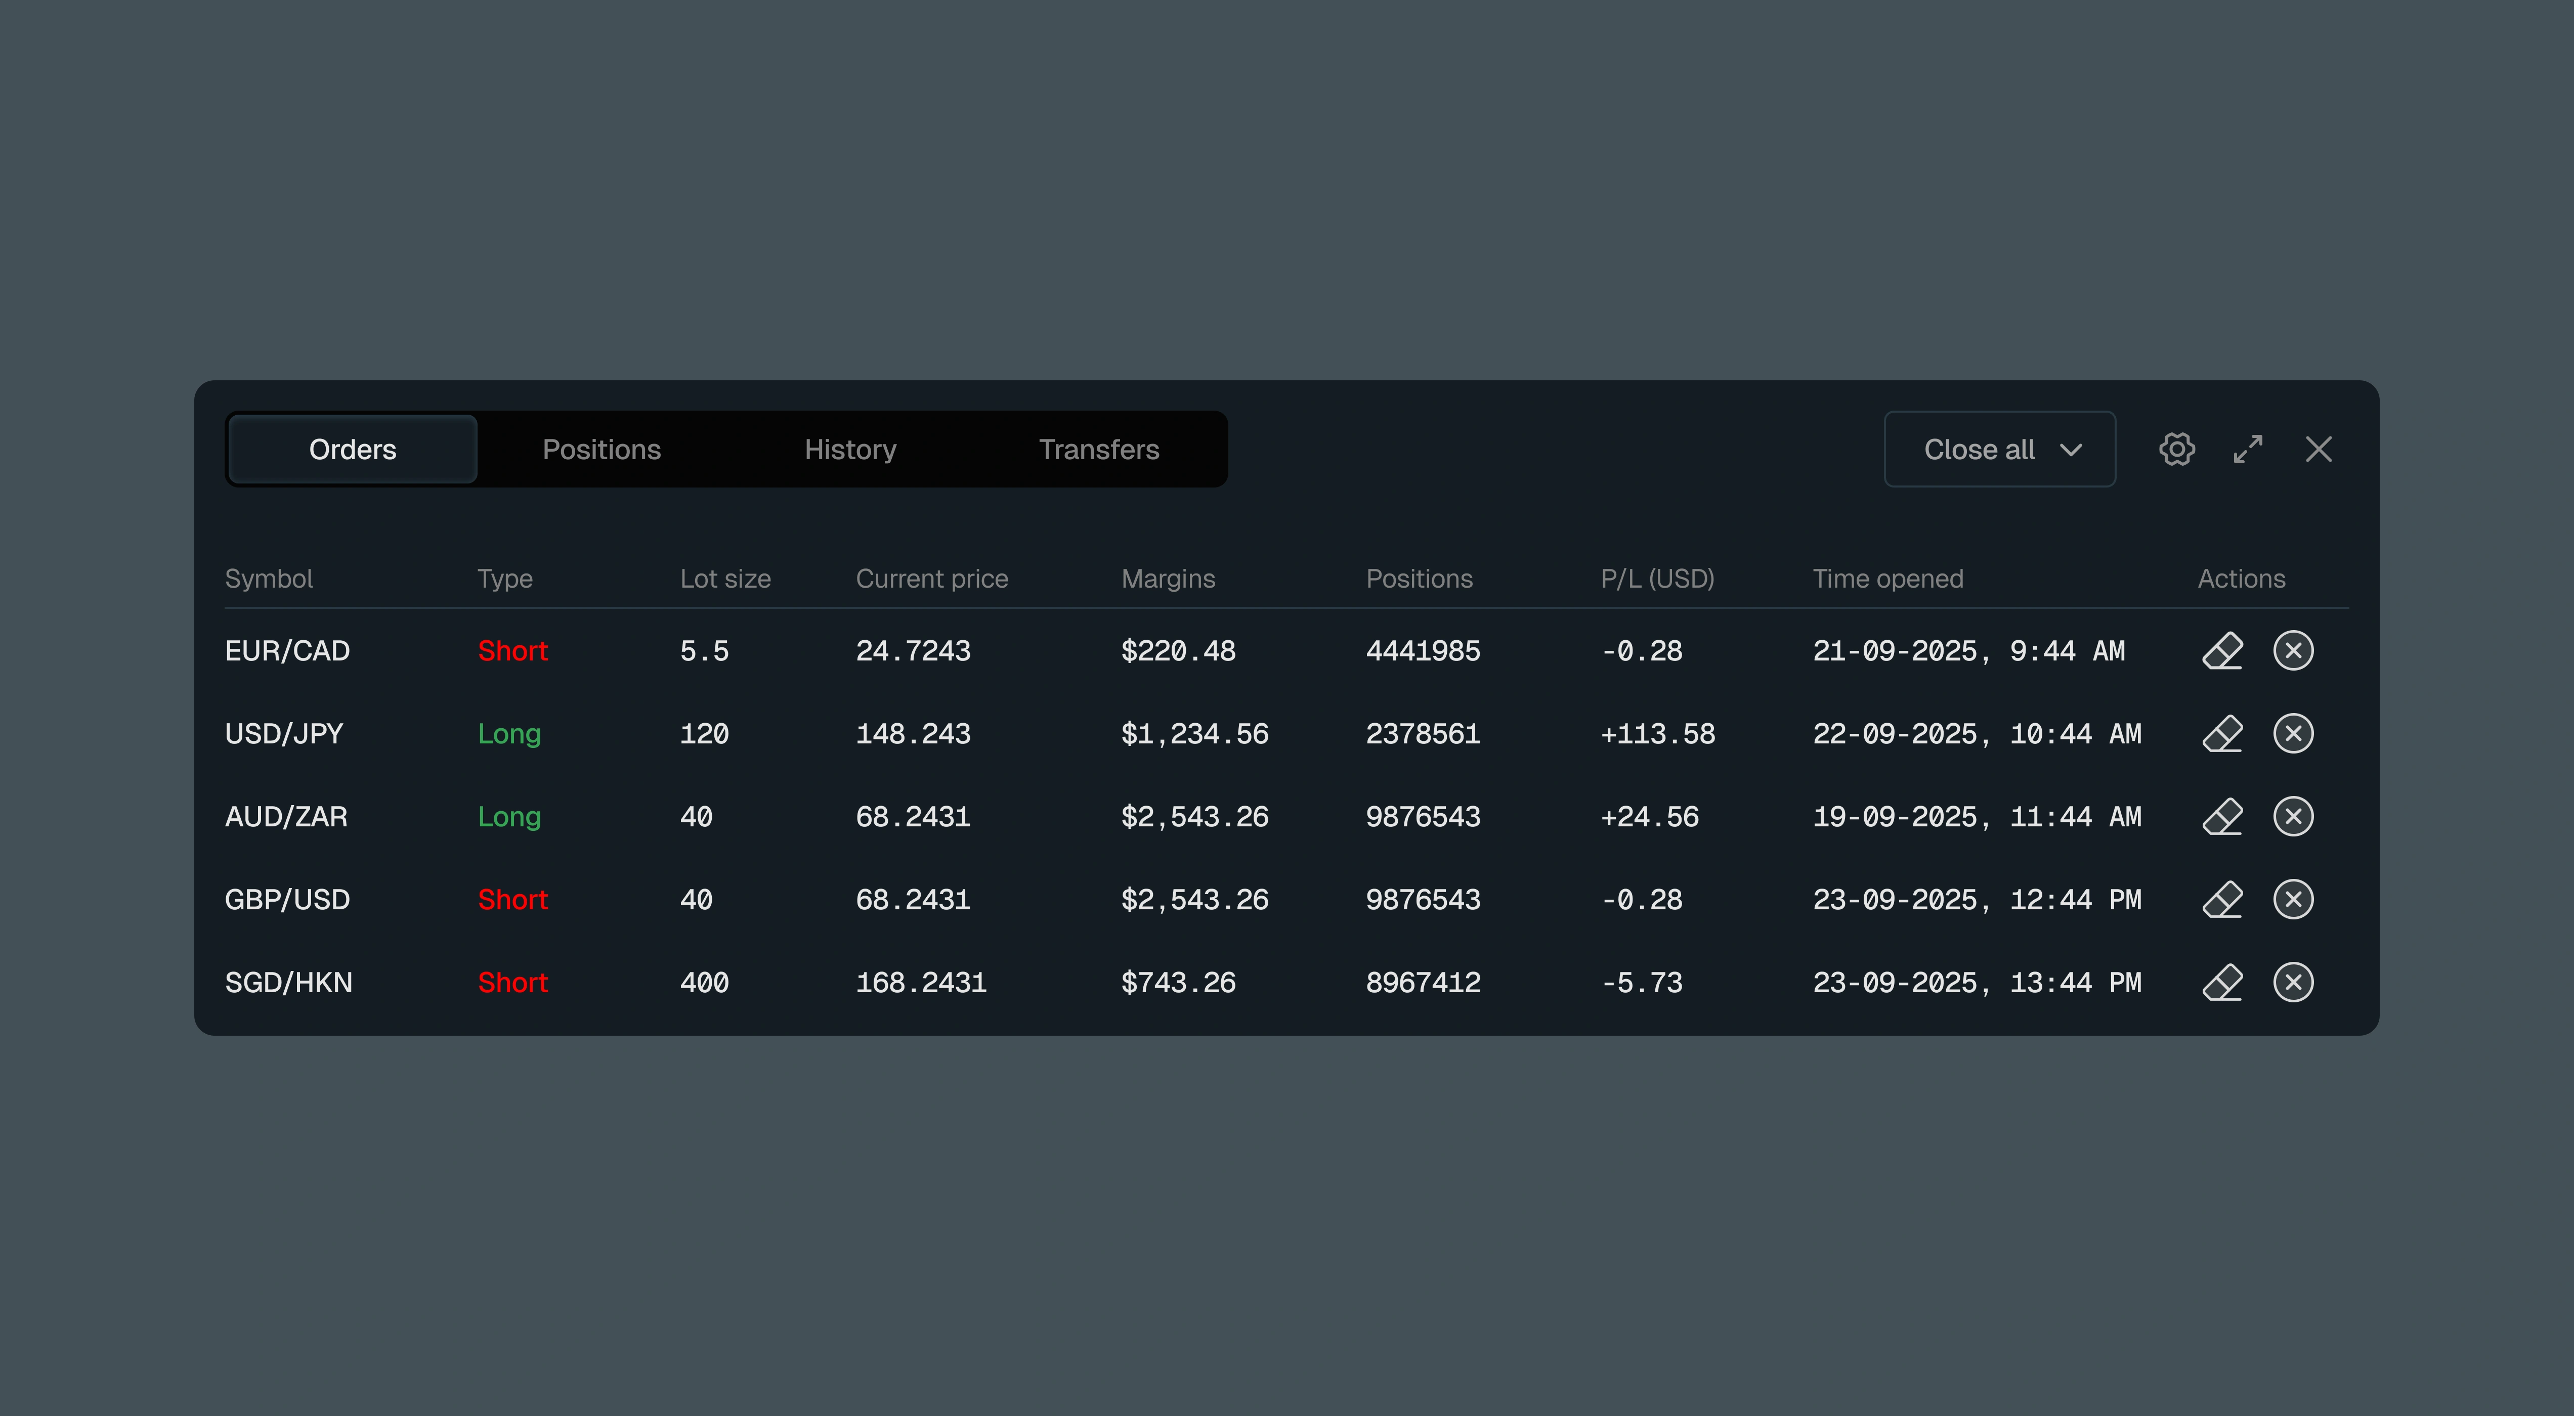The width and height of the screenshot is (2574, 1416).
Task: Click eraser icon in SGD/HKN row
Action: (2222, 983)
